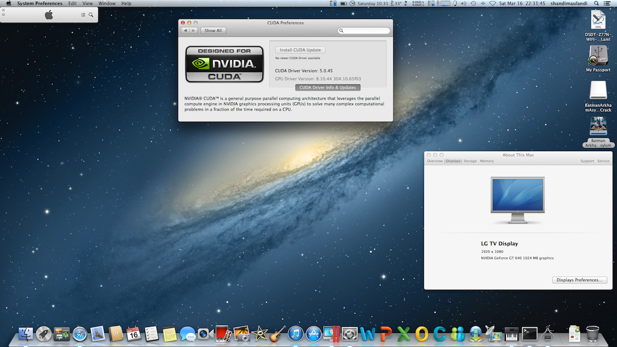Click the Show All button
617x347 pixels.
coord(213,30)
